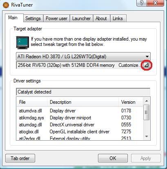Click the dropdown arrow of adapter list

pos(147,57)
